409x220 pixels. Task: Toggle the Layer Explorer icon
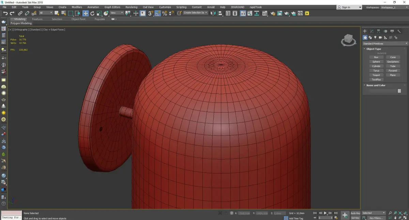click(235, 13)
